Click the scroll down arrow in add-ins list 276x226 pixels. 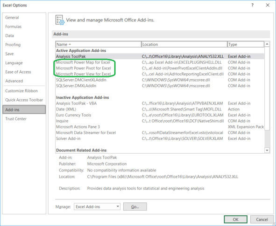point(267,150)
